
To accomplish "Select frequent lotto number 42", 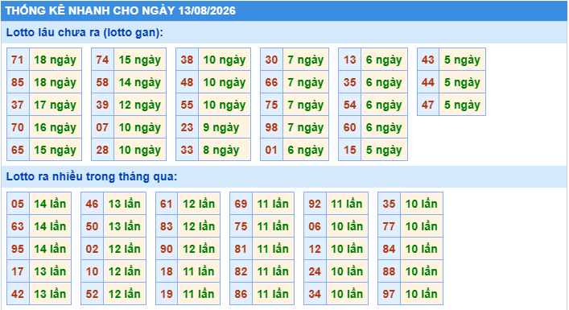I will (18, 294).
